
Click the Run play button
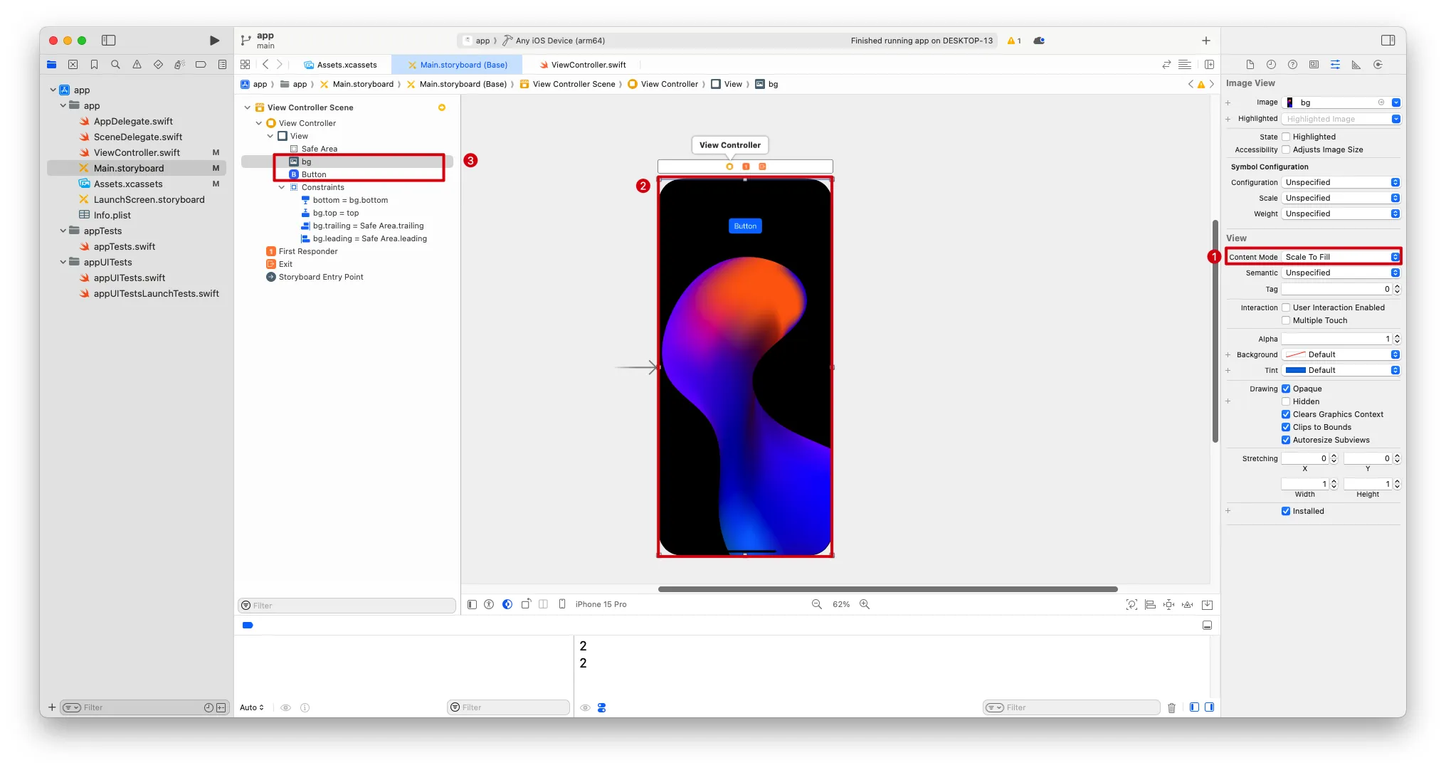pyautogui.click(x=214, y=41)
